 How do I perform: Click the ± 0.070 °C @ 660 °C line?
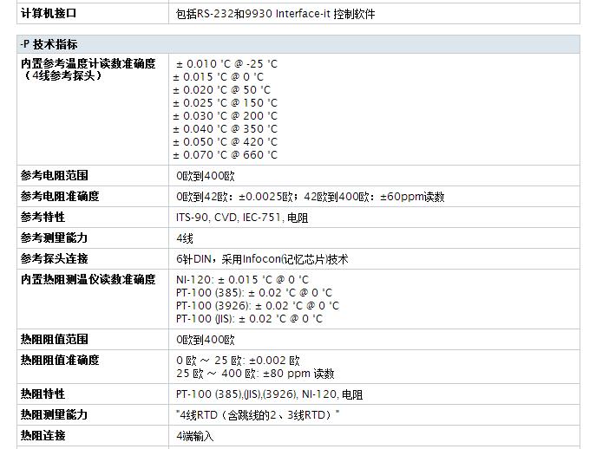tap(226, 155)
